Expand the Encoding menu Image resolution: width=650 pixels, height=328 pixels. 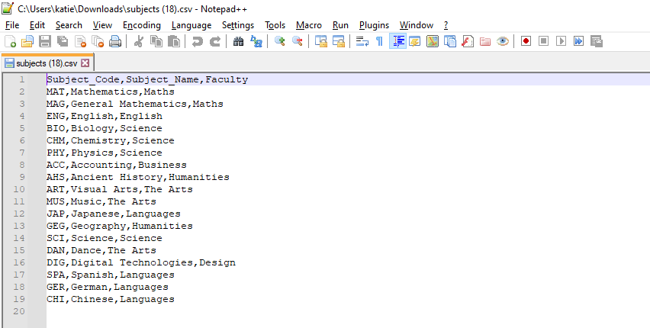click(x=141, y=25)
